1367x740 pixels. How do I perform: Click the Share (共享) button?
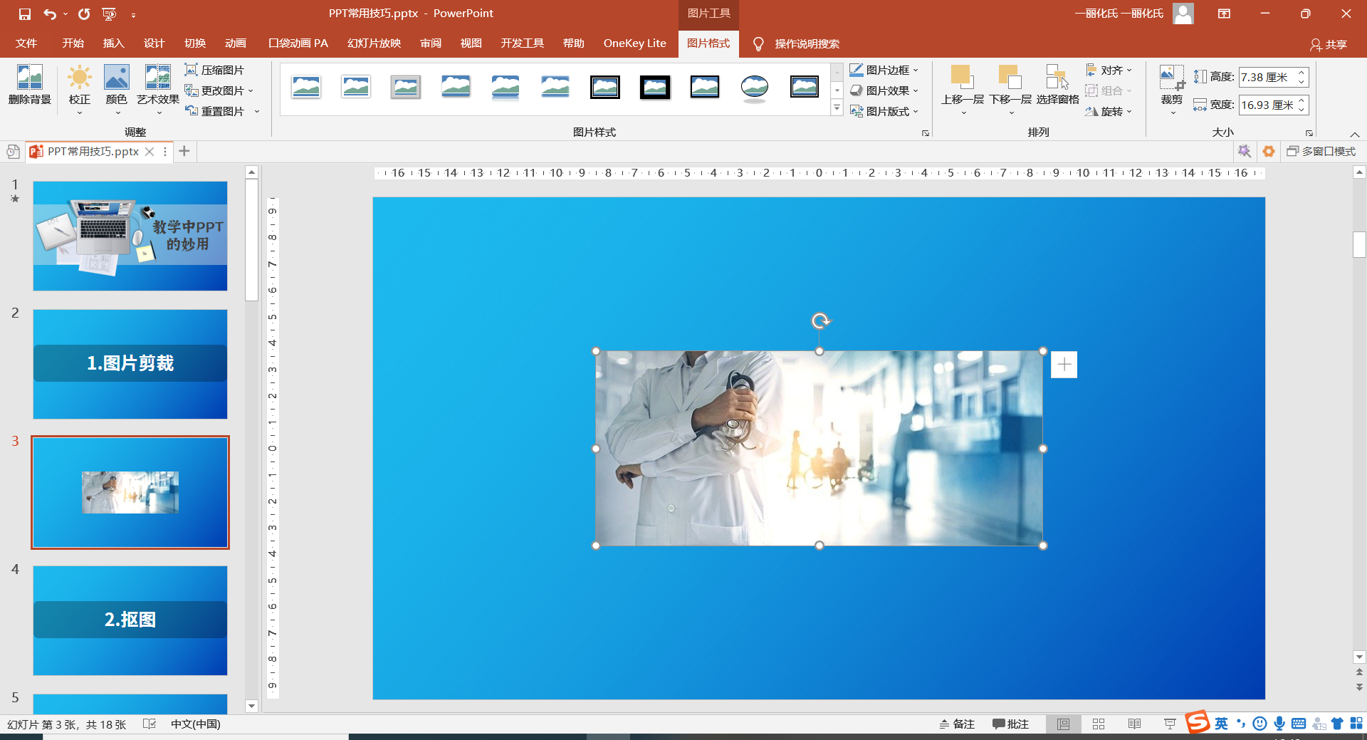point(1329,44)
